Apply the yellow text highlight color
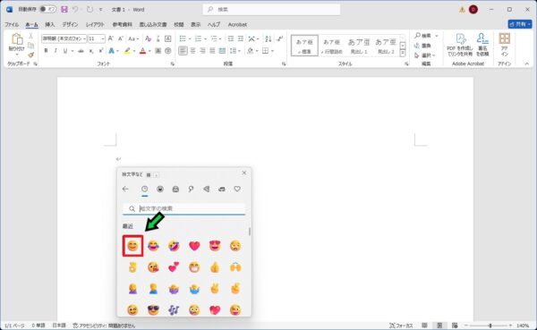This screenshot has width=537, height=330. [x=127, y=51]
